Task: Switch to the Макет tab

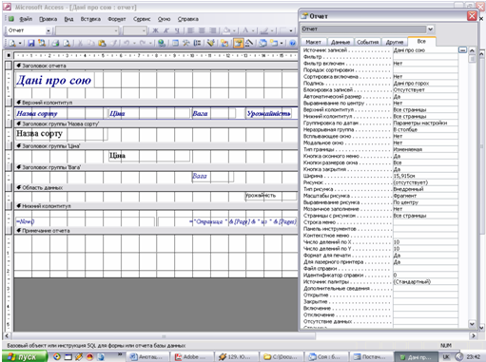Action: click(313, 42)
